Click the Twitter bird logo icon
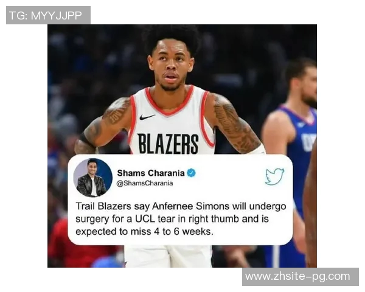This screenshot has height=292, width=365. (274, 176)
